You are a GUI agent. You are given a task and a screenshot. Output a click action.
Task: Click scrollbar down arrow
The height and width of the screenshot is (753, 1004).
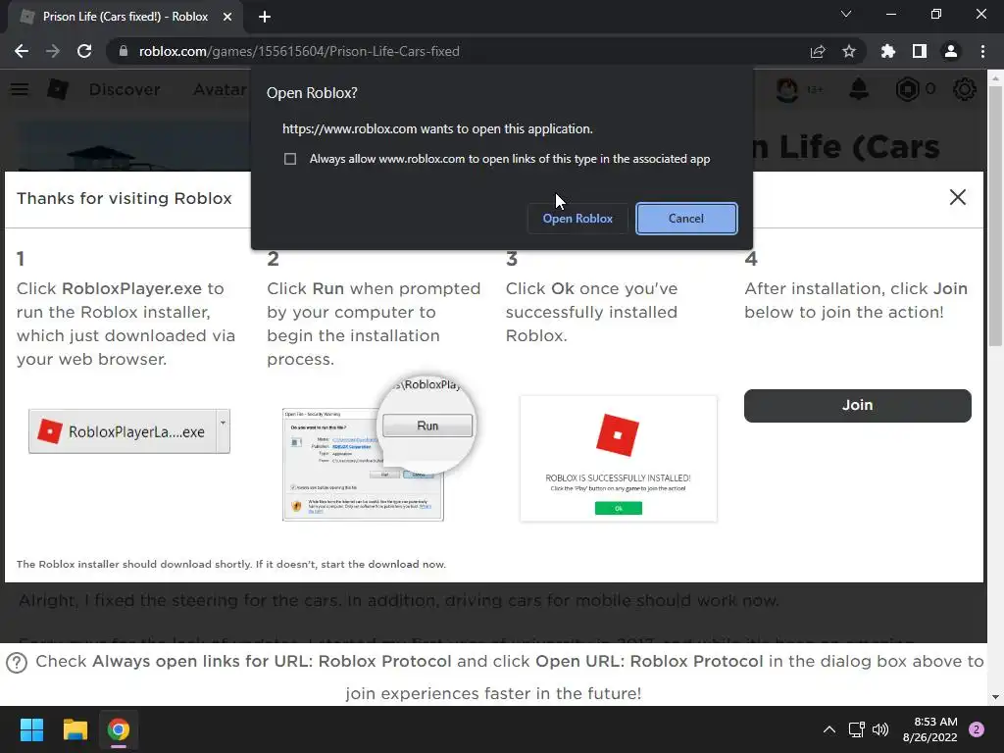pos(995,697)
